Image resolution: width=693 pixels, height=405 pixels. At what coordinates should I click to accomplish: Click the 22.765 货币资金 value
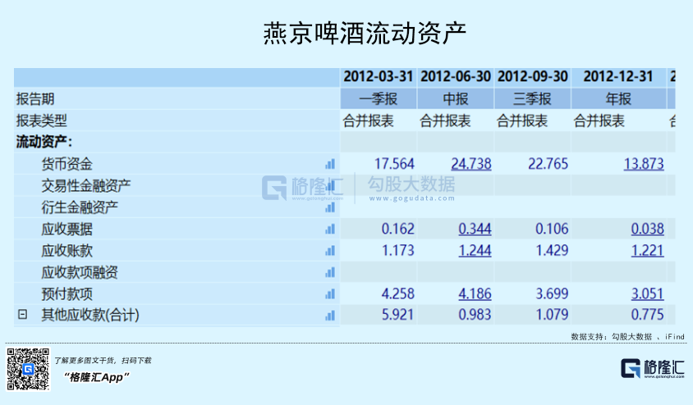(548, 164)
